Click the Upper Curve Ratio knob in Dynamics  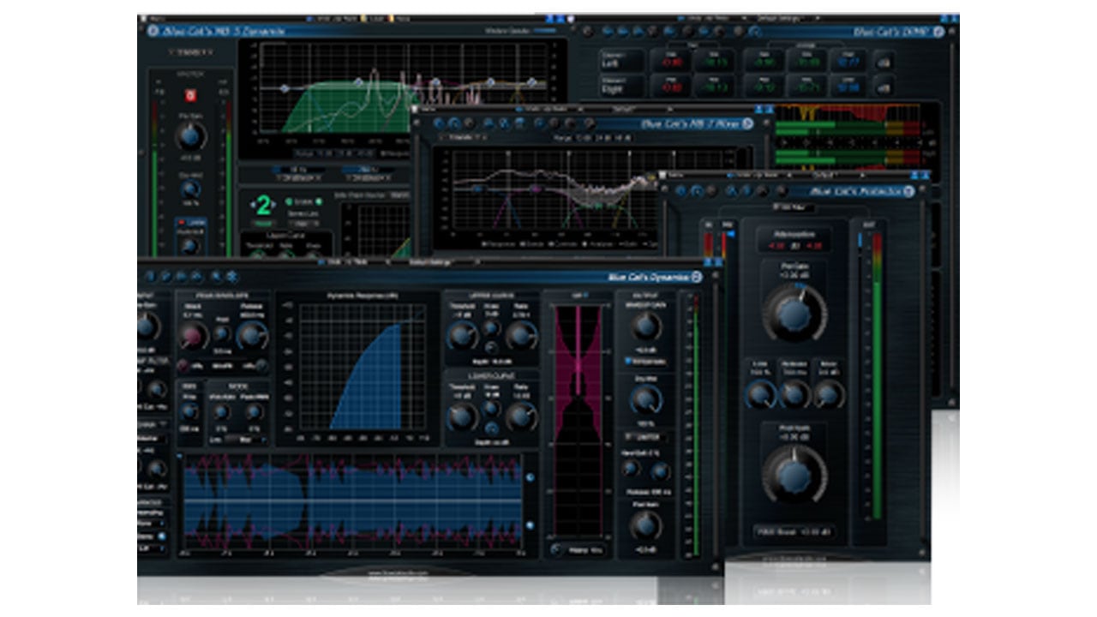(520, 336)
